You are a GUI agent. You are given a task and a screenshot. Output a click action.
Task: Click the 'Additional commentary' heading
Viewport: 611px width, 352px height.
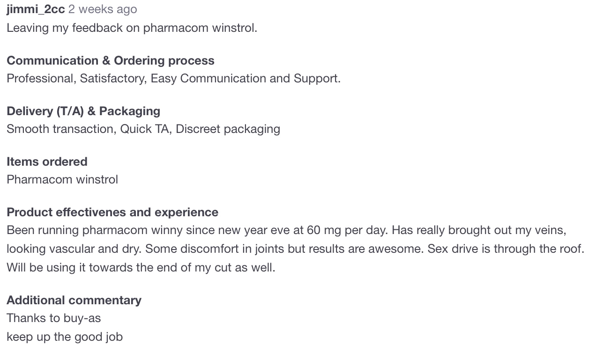74,301
